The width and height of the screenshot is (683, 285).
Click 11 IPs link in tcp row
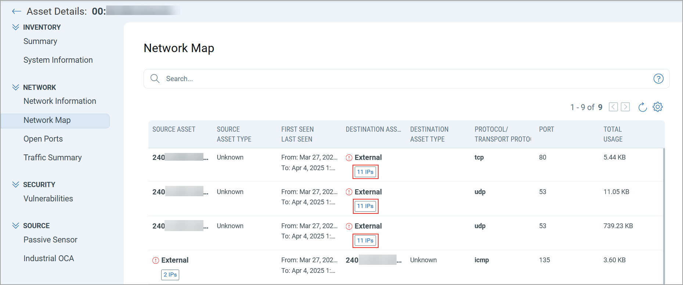(x=365, y=172)
